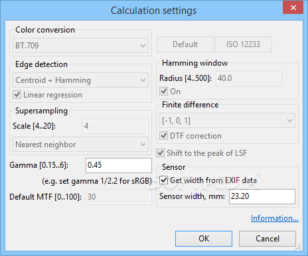Expand the finite difference [-1, 0, 1] dropdown
308x256 pixels.
point(227,121)
